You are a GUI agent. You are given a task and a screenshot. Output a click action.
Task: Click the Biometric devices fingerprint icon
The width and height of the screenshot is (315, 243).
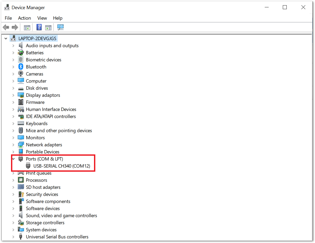click(x=21, y=60)
